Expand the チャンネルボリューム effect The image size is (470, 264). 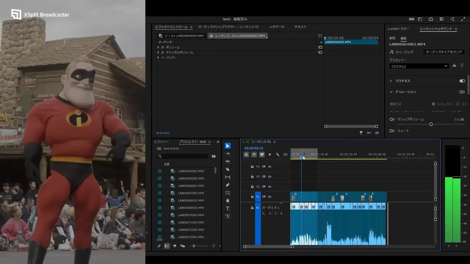(x=158, y=52)
